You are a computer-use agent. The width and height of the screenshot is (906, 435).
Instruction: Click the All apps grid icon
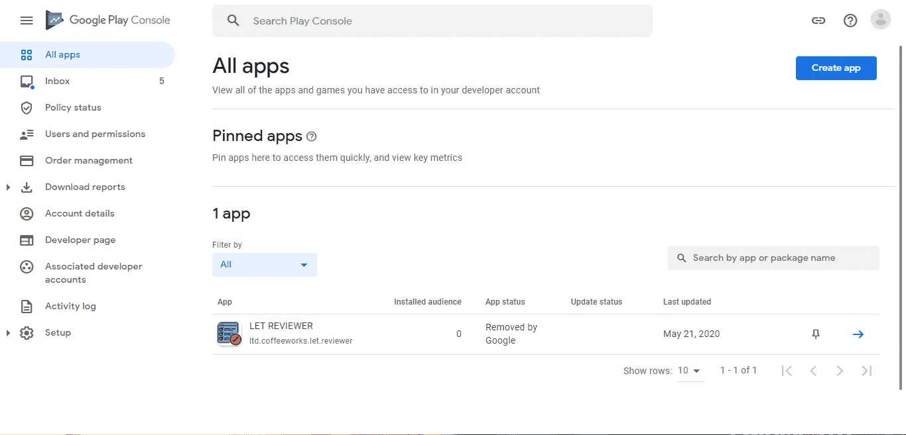coord(27,55)
